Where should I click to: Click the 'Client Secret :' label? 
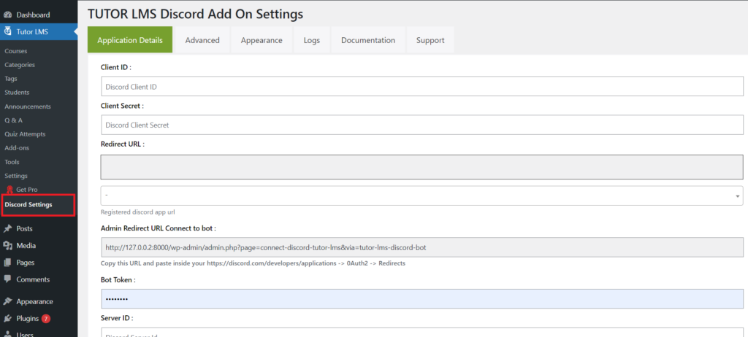pos(122,105)
